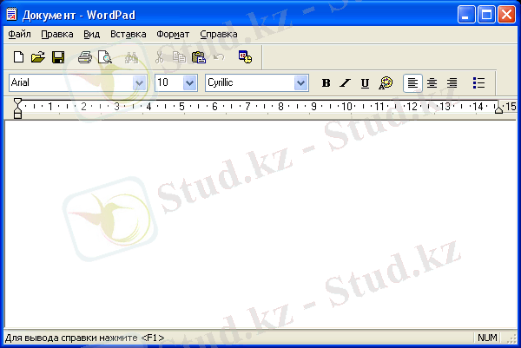Open the font size dropdown showing 10
Image resolution: width=521 pixels, height=348 pixels.
click(x=190, y=82)
